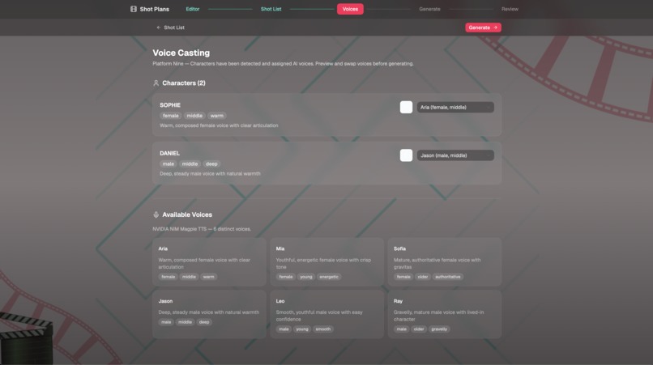Select the Mia voice card

pos(327,261)
